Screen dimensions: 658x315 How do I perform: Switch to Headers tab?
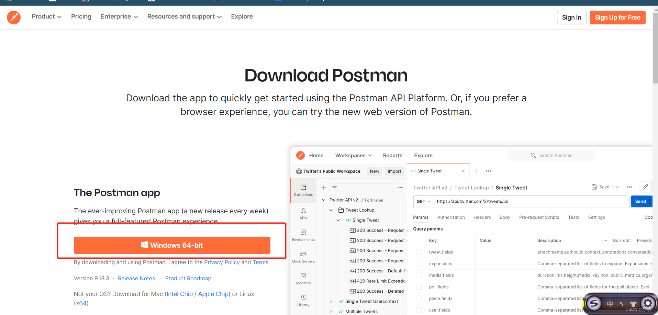(x=482, y=217)
